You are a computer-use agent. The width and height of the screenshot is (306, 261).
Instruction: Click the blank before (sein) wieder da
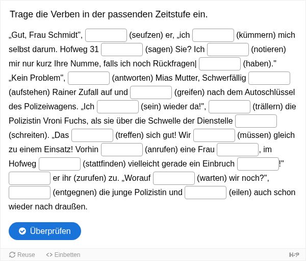click(x=118, y=107)
